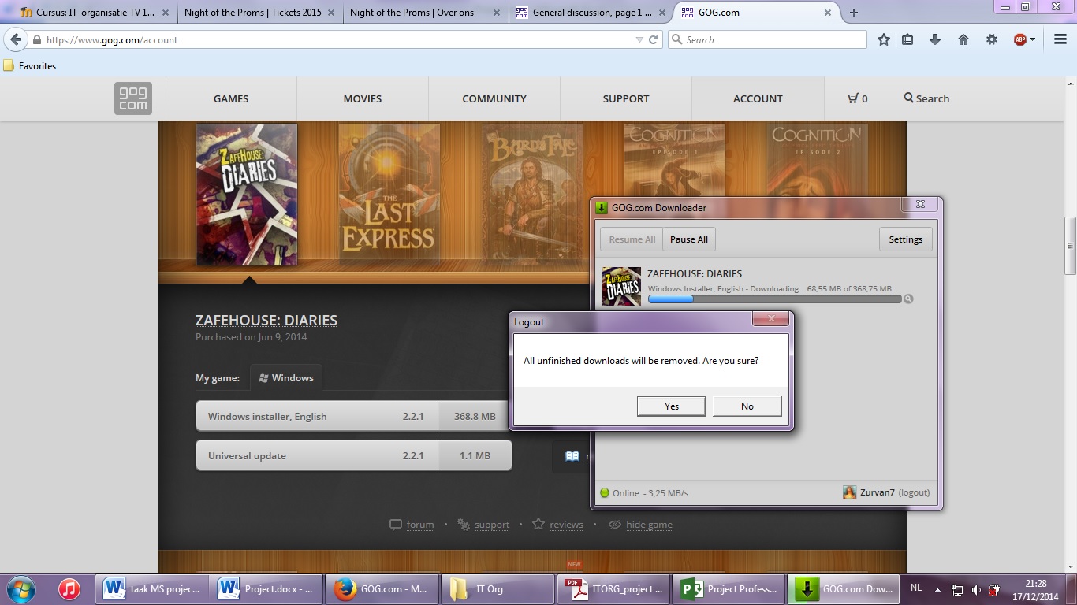Open the MOVIES menu on GOG
Image resolution: width=1077 pixels, height=605 pixels.
pyautogui.click(x=363, y=98)
